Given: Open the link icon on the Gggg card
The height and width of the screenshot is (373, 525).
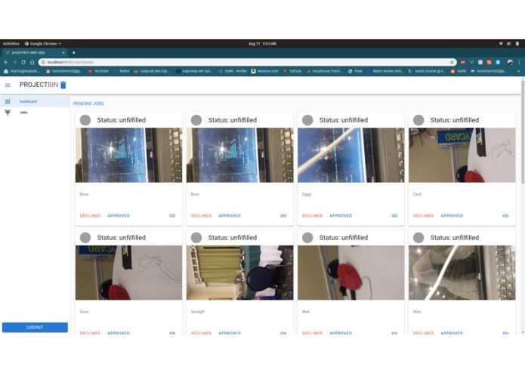Looking at the screenshot, I should 394,216.
